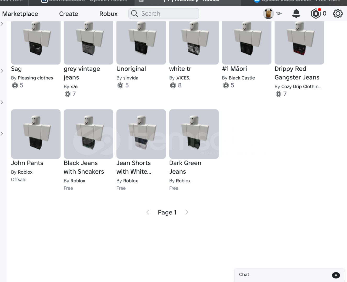The height and width of the screenshot is (282, 347).
Task: Open Roblox creator link under Dark Green Jeans
Action: [x=183, y=181]
